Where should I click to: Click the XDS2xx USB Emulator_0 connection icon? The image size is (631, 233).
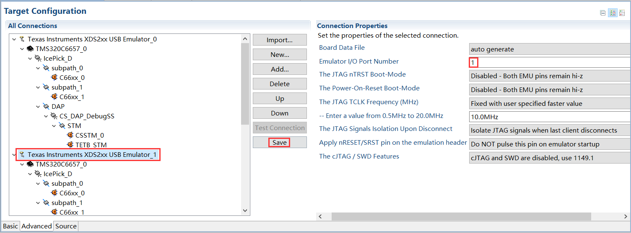click(x=22, y=39)
